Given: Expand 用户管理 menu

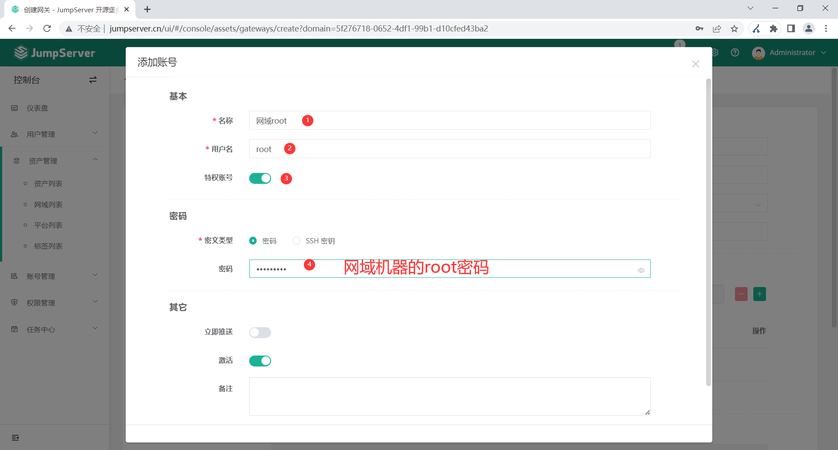Looking at the screenshot, I should point(55,134).
